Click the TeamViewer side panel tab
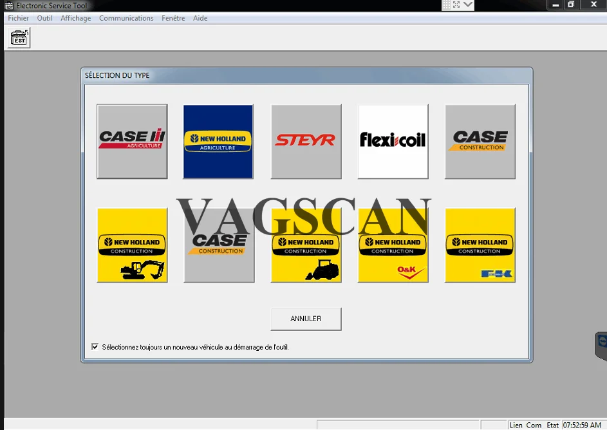The height and width of the screenshot is (430, 607). (x=601, y=346)
